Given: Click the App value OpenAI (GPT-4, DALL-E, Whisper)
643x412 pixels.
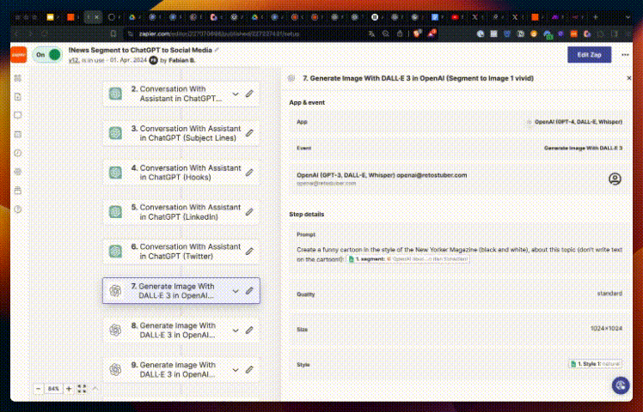Looking at the screenshot, I should click(x=579, y=122).
